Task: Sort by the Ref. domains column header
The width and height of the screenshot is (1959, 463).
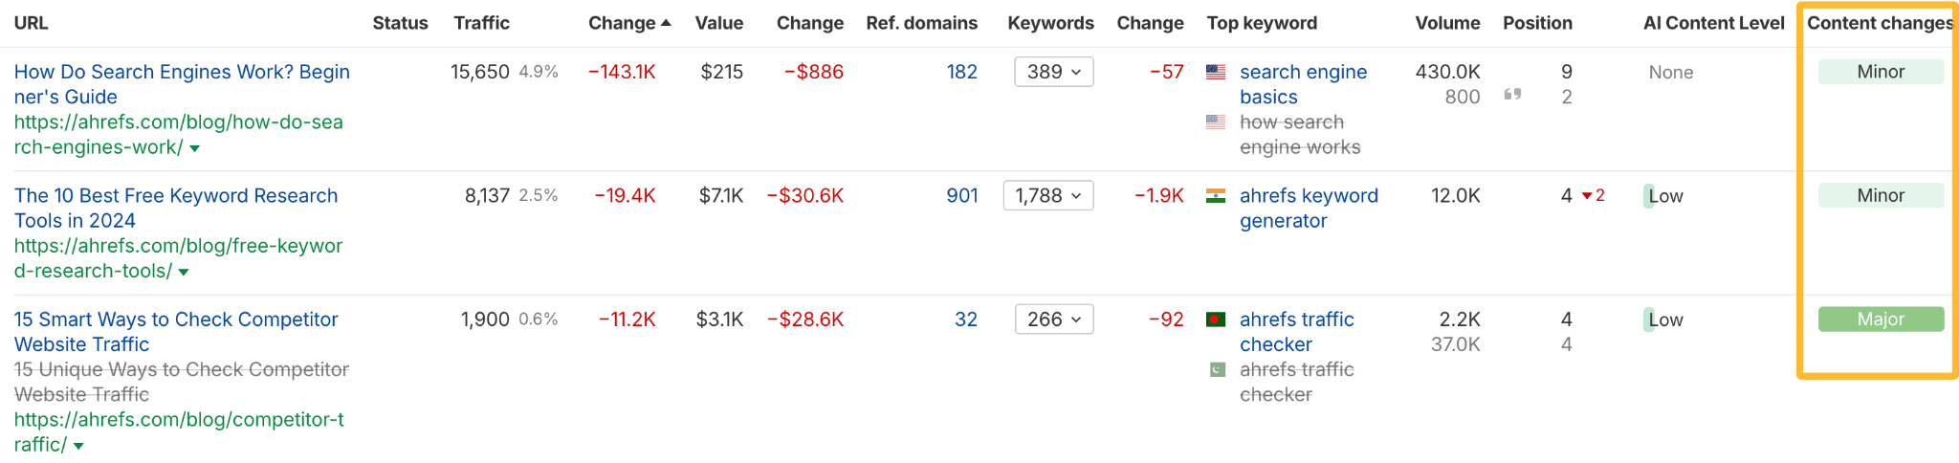Action: pos(921,23)
